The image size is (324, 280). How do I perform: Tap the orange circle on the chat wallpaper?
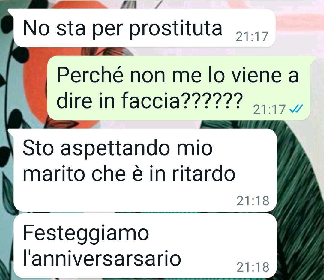click(x=35, y=87)
